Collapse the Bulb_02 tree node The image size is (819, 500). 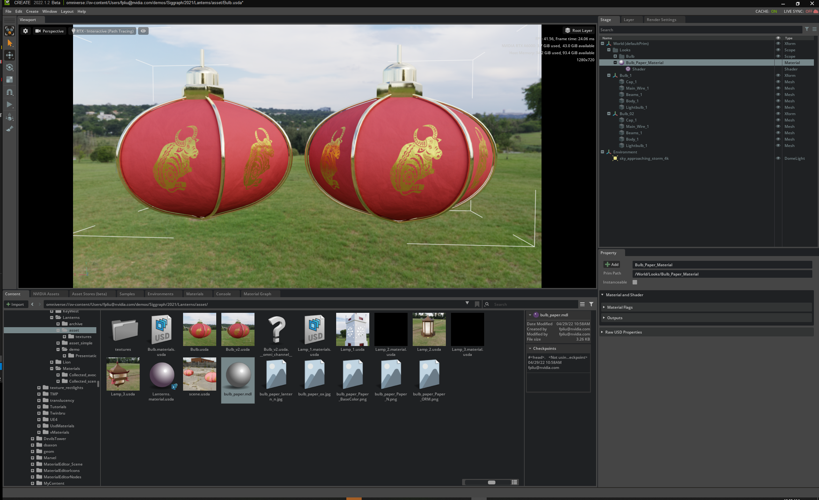point(609,114)
